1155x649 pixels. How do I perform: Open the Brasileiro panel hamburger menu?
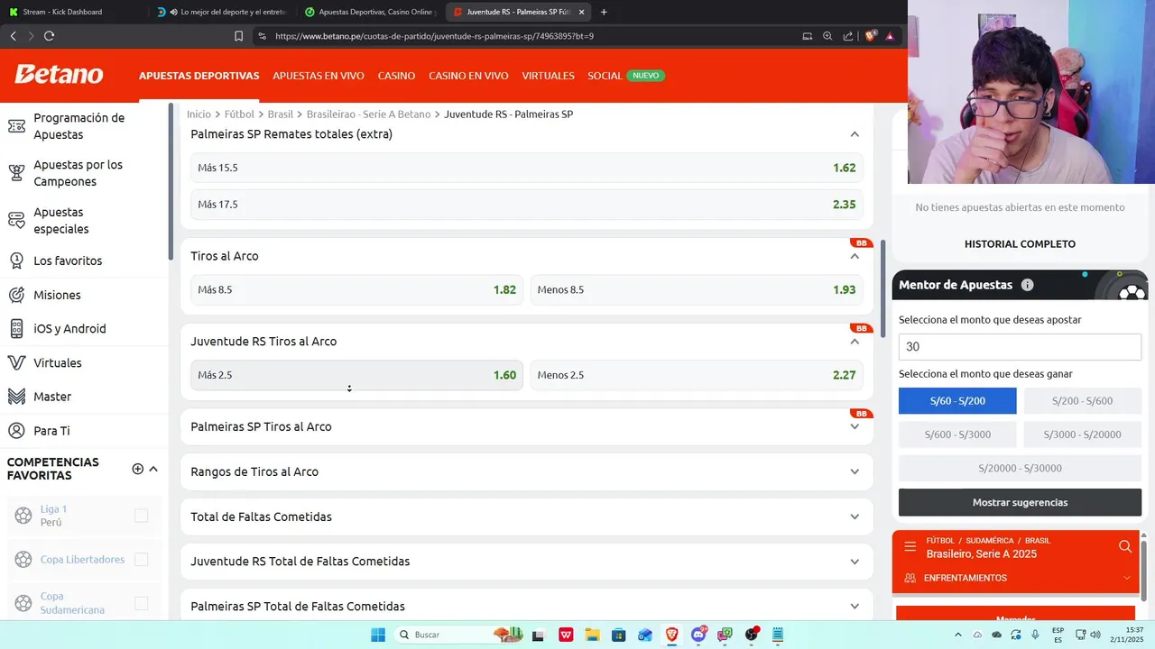coord(910,547)
